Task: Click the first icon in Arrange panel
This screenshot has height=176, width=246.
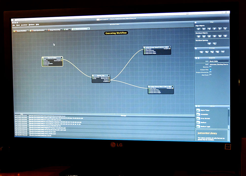Action: coord(201,52)
